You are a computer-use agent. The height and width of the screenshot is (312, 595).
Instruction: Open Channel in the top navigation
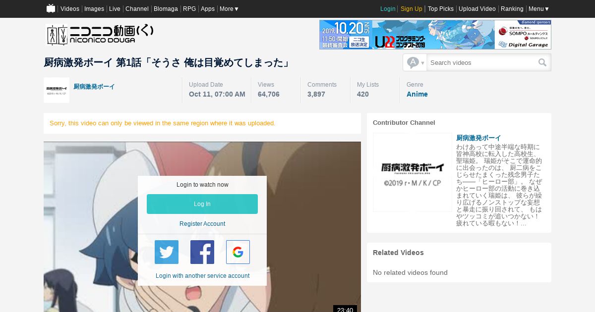pos(137,9)
